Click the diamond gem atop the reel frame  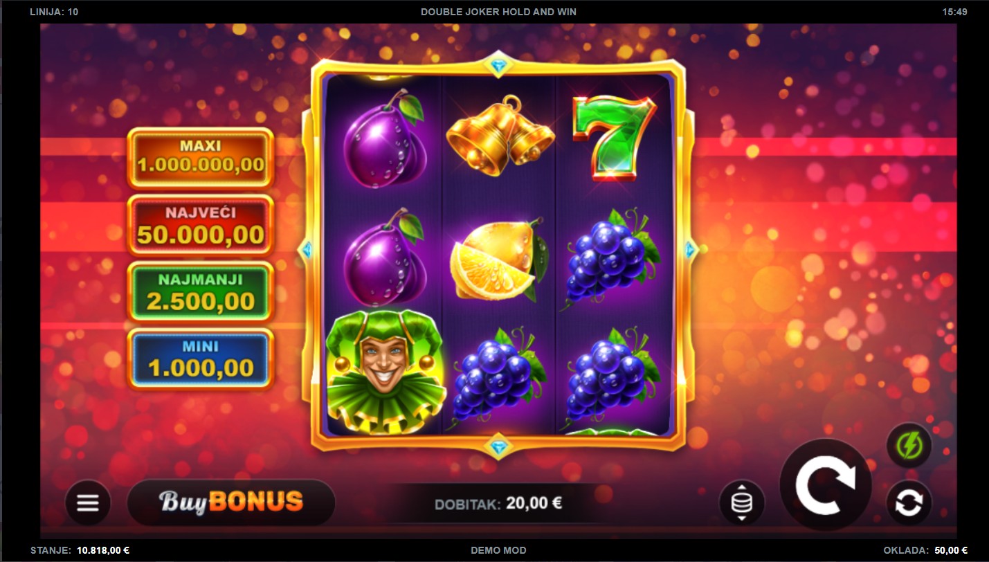(x=498, y=67)
